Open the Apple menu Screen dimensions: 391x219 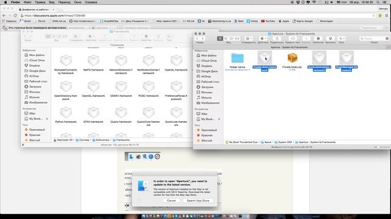[x=5, y=2]
